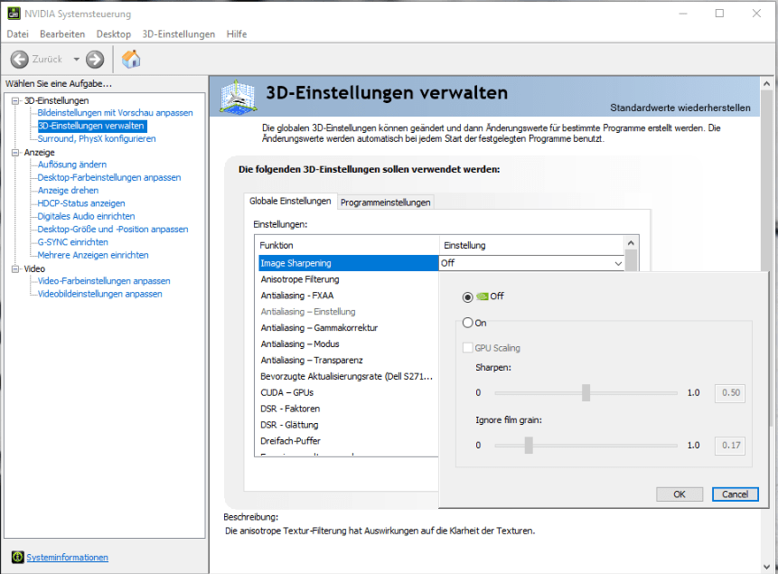Open Digitales Audio einrichten
This screenshot has height=574, width=778.
(87, 216)
